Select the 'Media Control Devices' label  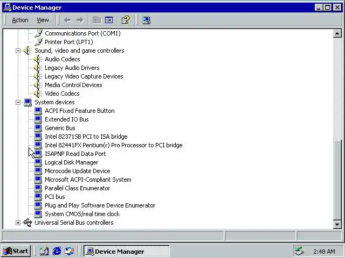73,85
